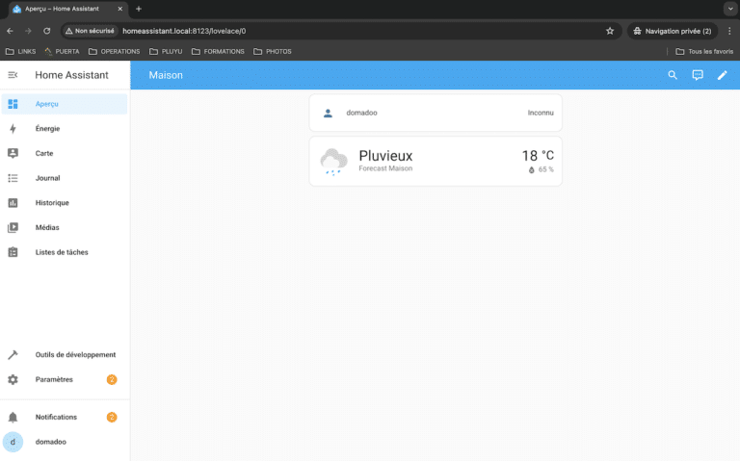
Task: Go forward in the browser
Action: coord(28,31)
